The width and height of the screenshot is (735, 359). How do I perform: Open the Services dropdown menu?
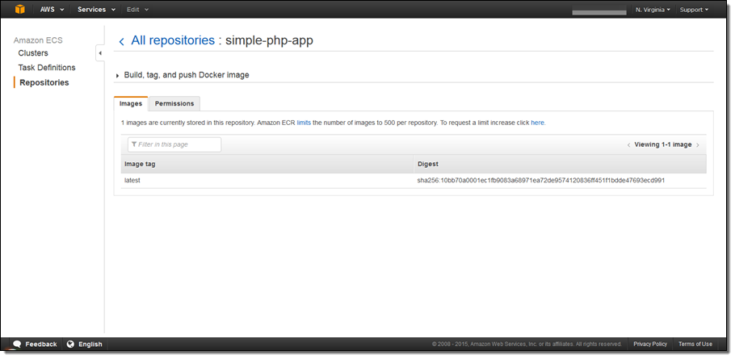coord(96,10)
